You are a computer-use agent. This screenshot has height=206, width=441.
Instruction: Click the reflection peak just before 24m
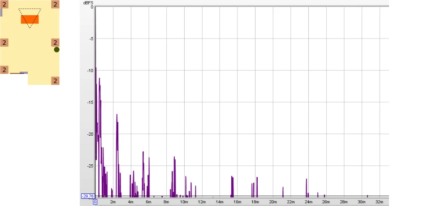pos(307,188)
